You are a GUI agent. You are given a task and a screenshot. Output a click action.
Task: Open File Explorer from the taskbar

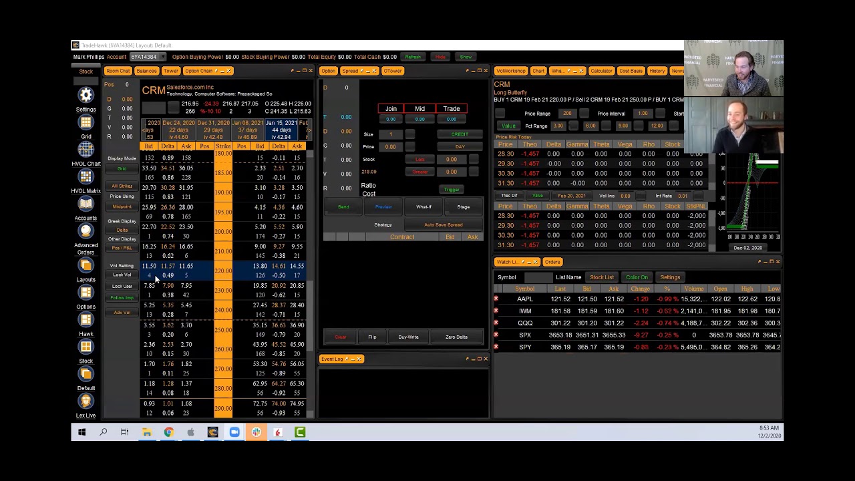tap(146, 432)
